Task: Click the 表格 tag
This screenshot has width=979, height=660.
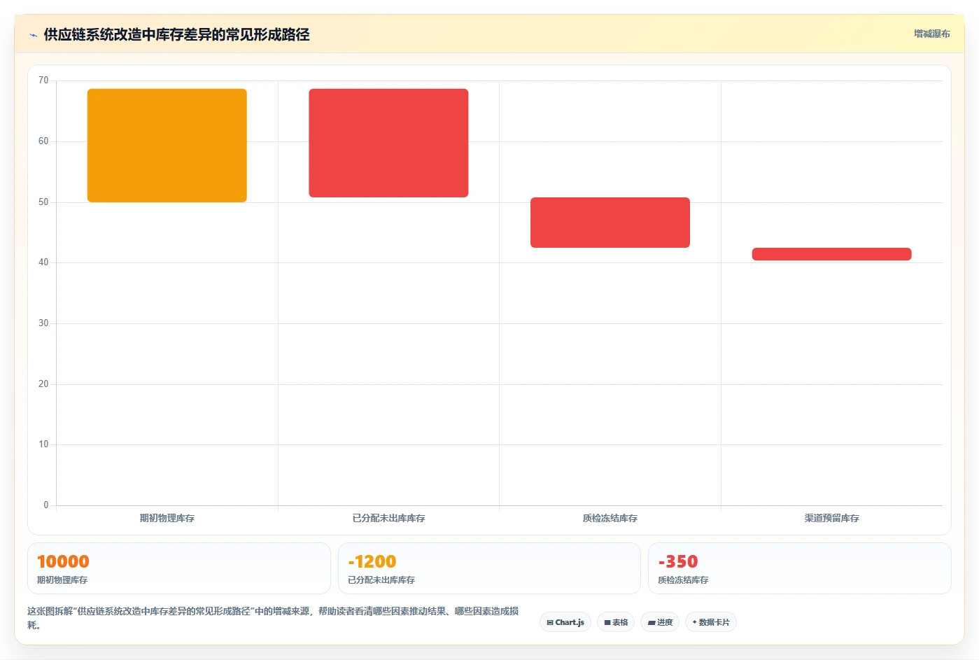Action: 616,622
